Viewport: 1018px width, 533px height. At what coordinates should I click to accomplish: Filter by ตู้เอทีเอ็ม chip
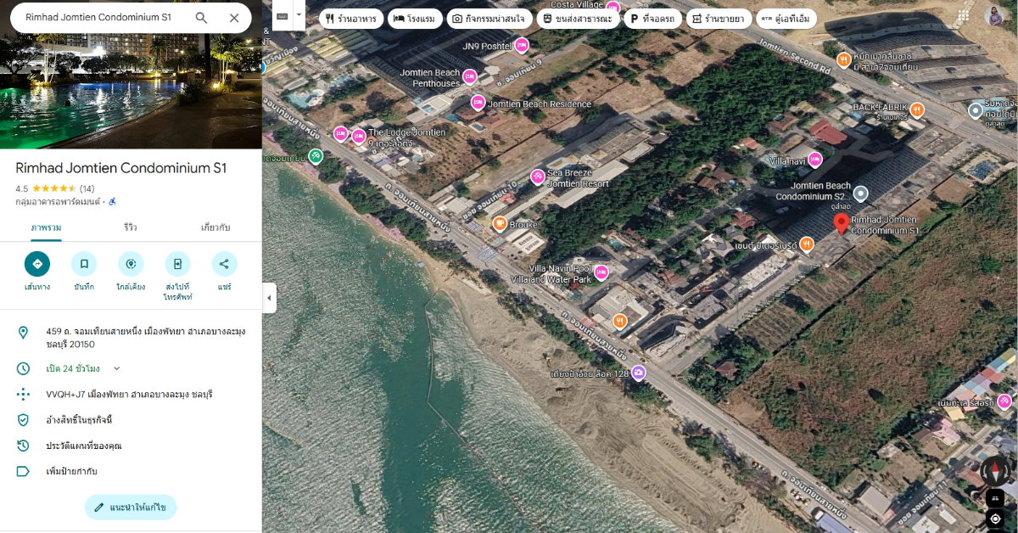[x=786, y=18]
